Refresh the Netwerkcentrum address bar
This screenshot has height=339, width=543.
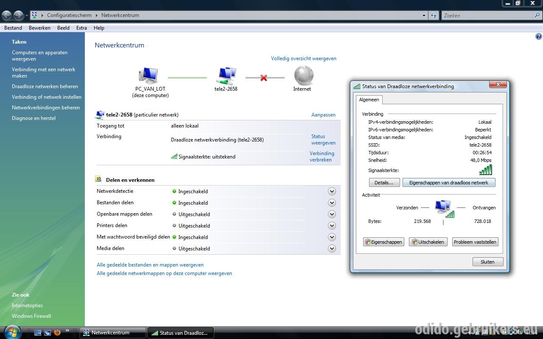tap(433, 16)
